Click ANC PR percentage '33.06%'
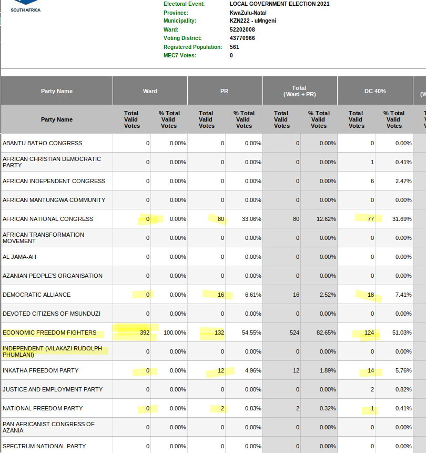 click(251, 219)
